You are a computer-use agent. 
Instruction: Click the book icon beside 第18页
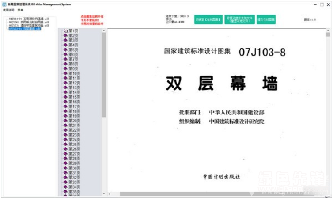pos(66,111)
